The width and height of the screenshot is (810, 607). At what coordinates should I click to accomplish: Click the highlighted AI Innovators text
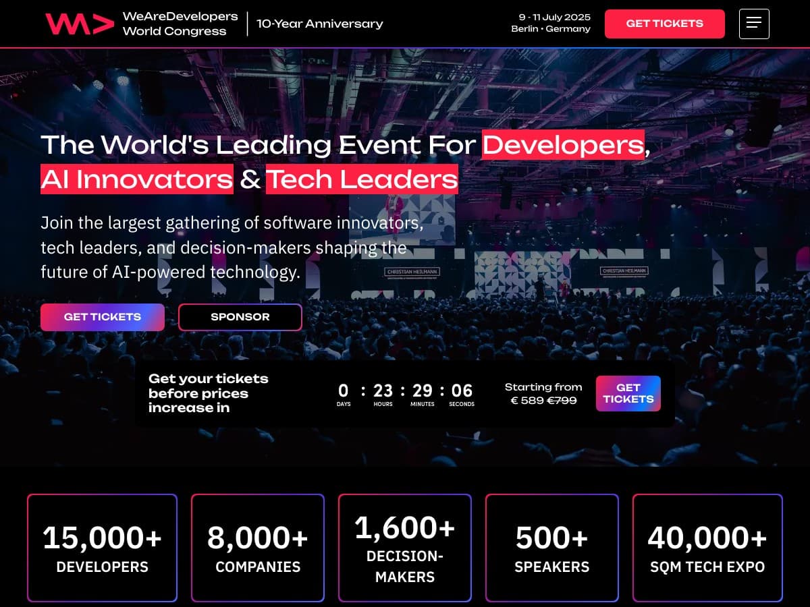tap(137, 179)
